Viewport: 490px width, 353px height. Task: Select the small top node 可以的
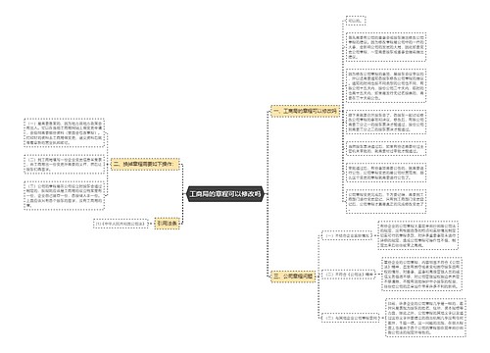point(356,21)
